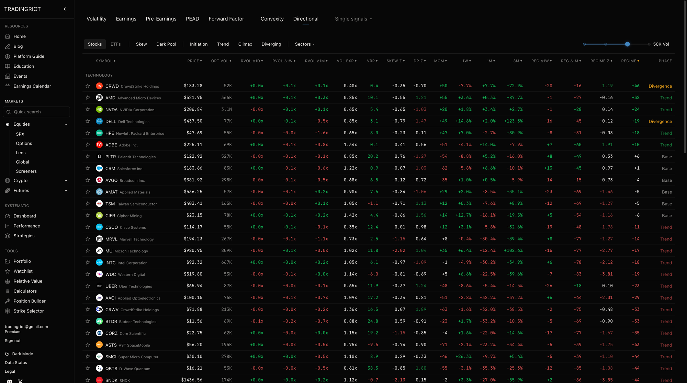The image size is (687, 383).
Task: Click the Relative Value scales icon
Action: [x=8, y=281]
